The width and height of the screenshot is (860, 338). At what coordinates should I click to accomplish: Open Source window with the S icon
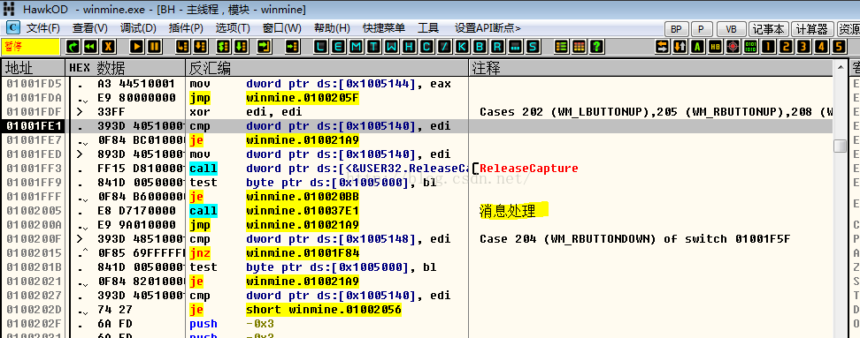click(x=532, y=47)
